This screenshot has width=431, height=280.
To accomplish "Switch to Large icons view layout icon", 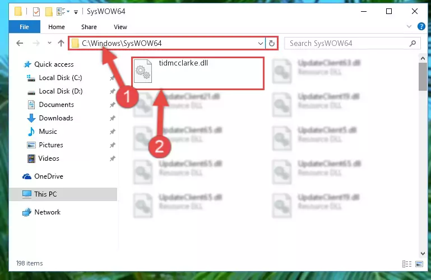I will [x=419, y=264].
